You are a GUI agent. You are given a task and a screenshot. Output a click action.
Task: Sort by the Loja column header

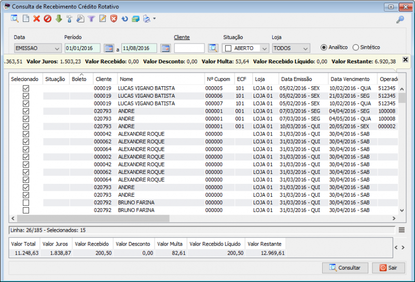266,79
